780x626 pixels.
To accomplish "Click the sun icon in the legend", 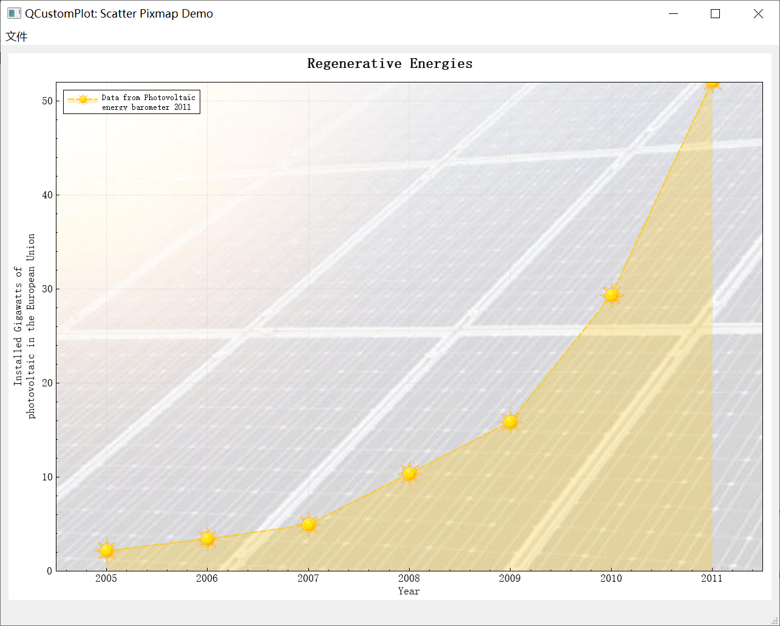I will (x=83, y=99).
